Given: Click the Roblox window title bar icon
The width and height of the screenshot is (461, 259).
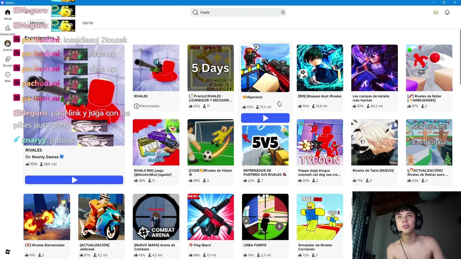Looking at the screenshot, I should (2, 3).
